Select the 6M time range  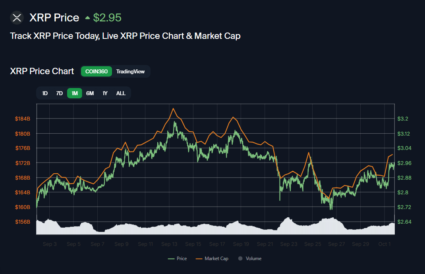(90, 93)
